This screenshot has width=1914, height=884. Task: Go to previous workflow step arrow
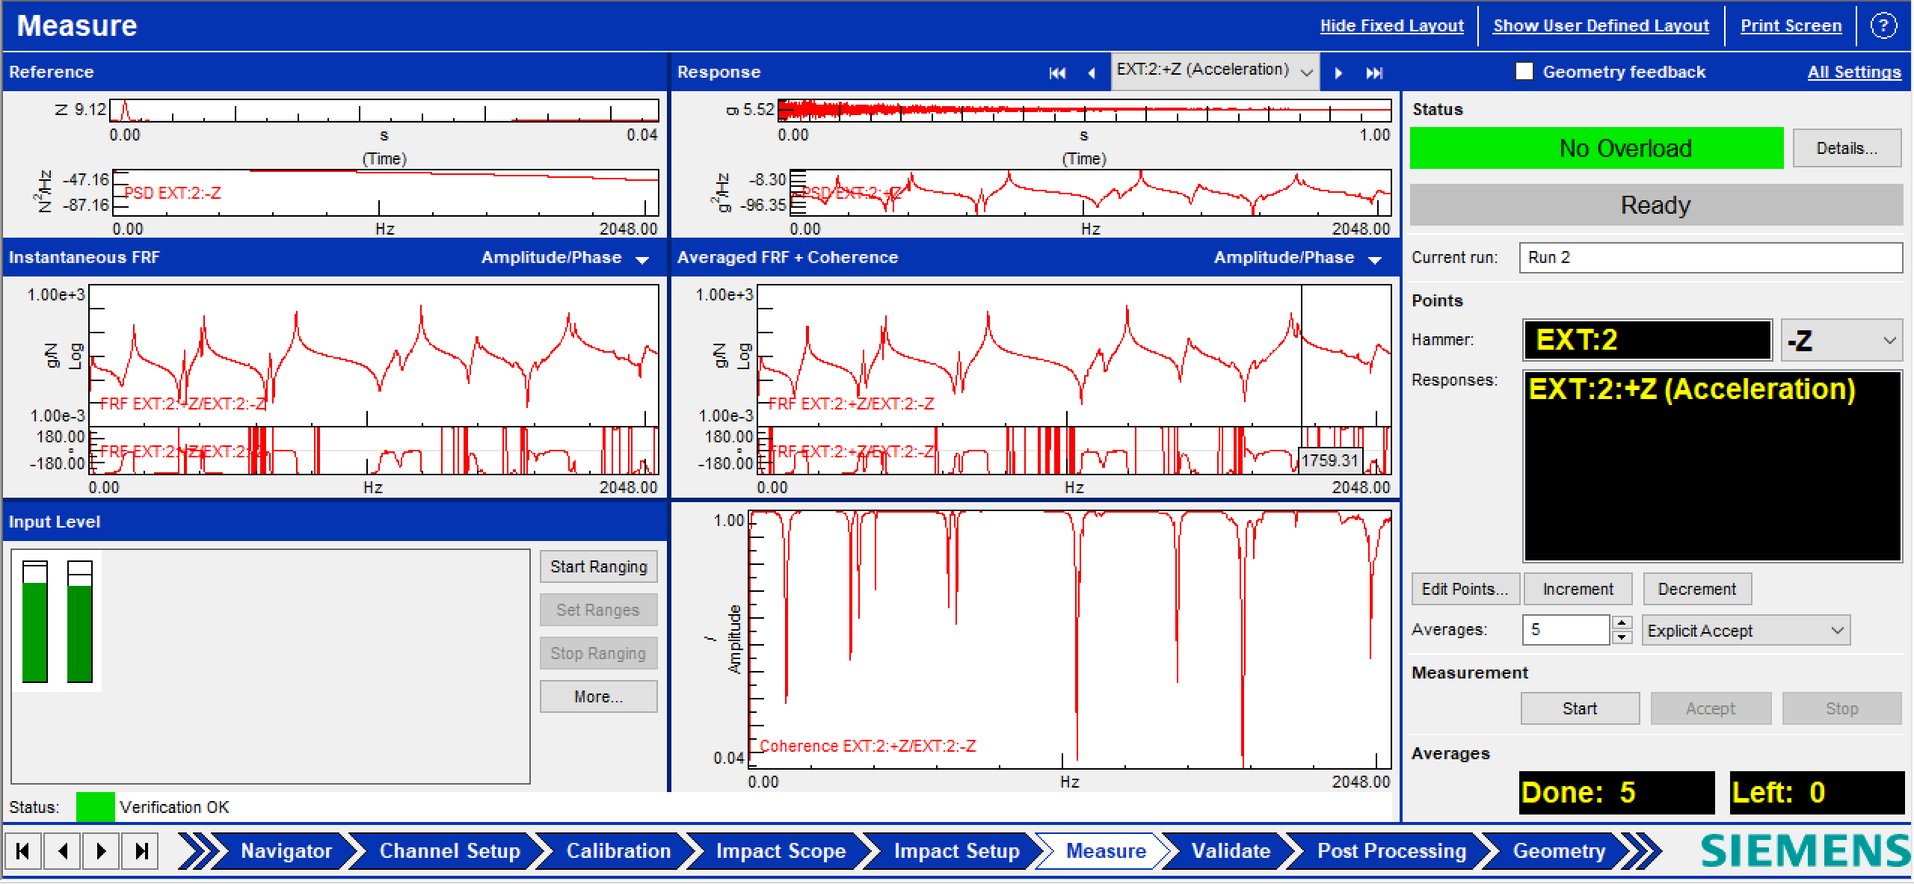click(x=63, y=851)
